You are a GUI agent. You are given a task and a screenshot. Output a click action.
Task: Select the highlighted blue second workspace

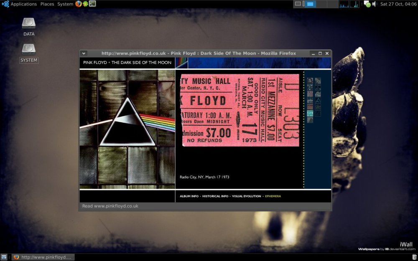click(x=310, y=4)
